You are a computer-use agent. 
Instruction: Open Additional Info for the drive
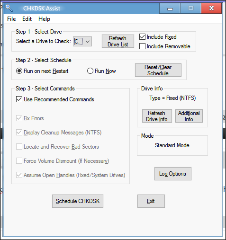[189, 116]
